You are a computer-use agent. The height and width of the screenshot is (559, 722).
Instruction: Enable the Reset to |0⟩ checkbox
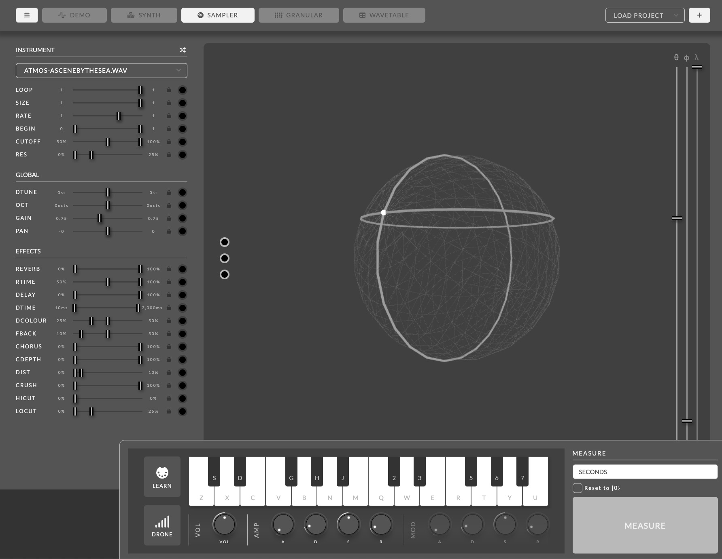click(x=577, y=488)
